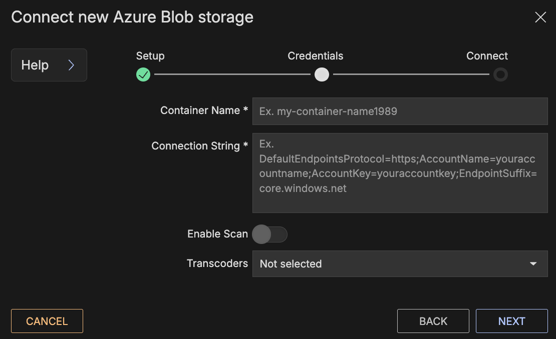Viewport: 556px width, 339px height.
Task: Focus the Container Name input field
Action: pyautogui.click(x=400, y=111)
